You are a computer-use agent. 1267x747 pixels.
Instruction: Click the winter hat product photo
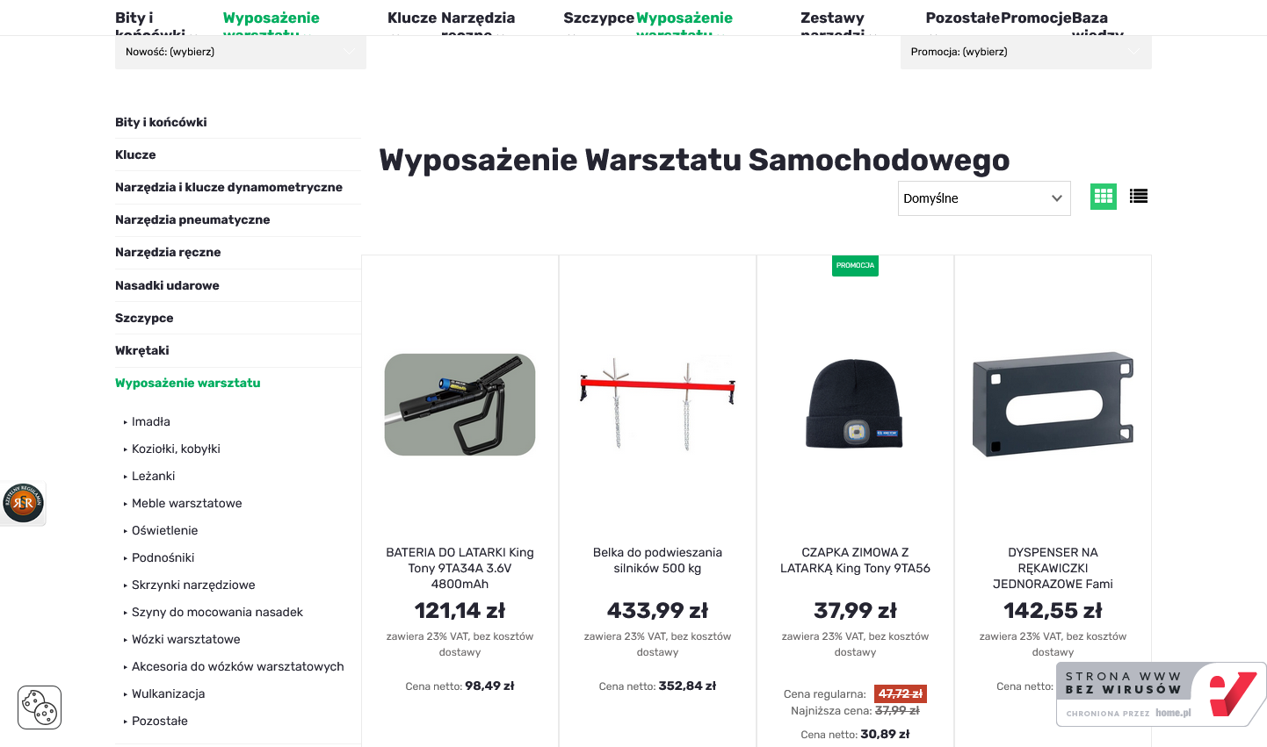(x=854, y=404)
